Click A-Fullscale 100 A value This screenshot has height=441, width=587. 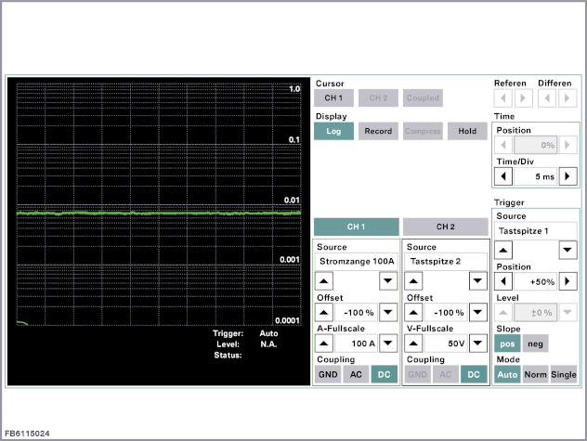pos(356,344)
